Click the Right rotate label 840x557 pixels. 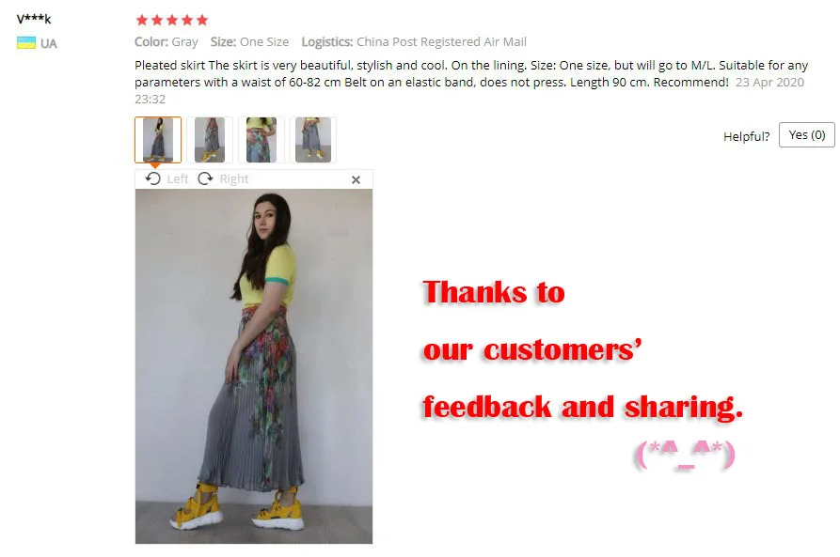click(234, 178)
